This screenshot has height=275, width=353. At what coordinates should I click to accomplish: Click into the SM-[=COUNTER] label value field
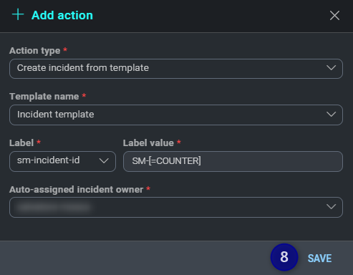(x=233, y=161)
